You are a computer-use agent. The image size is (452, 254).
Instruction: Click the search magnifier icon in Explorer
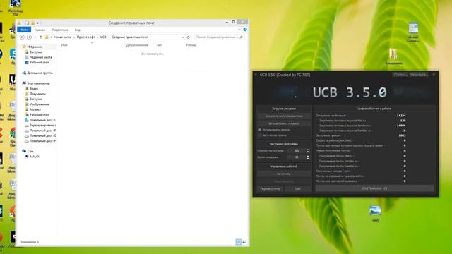(x=242, y=37)
